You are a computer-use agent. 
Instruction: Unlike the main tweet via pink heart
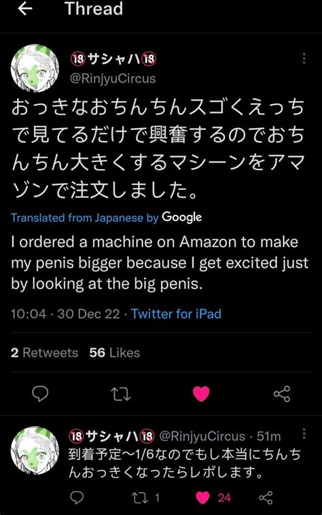201,394
